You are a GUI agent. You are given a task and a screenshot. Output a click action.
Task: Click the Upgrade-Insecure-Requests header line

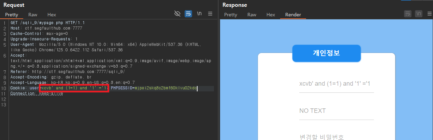click(44, 39)
